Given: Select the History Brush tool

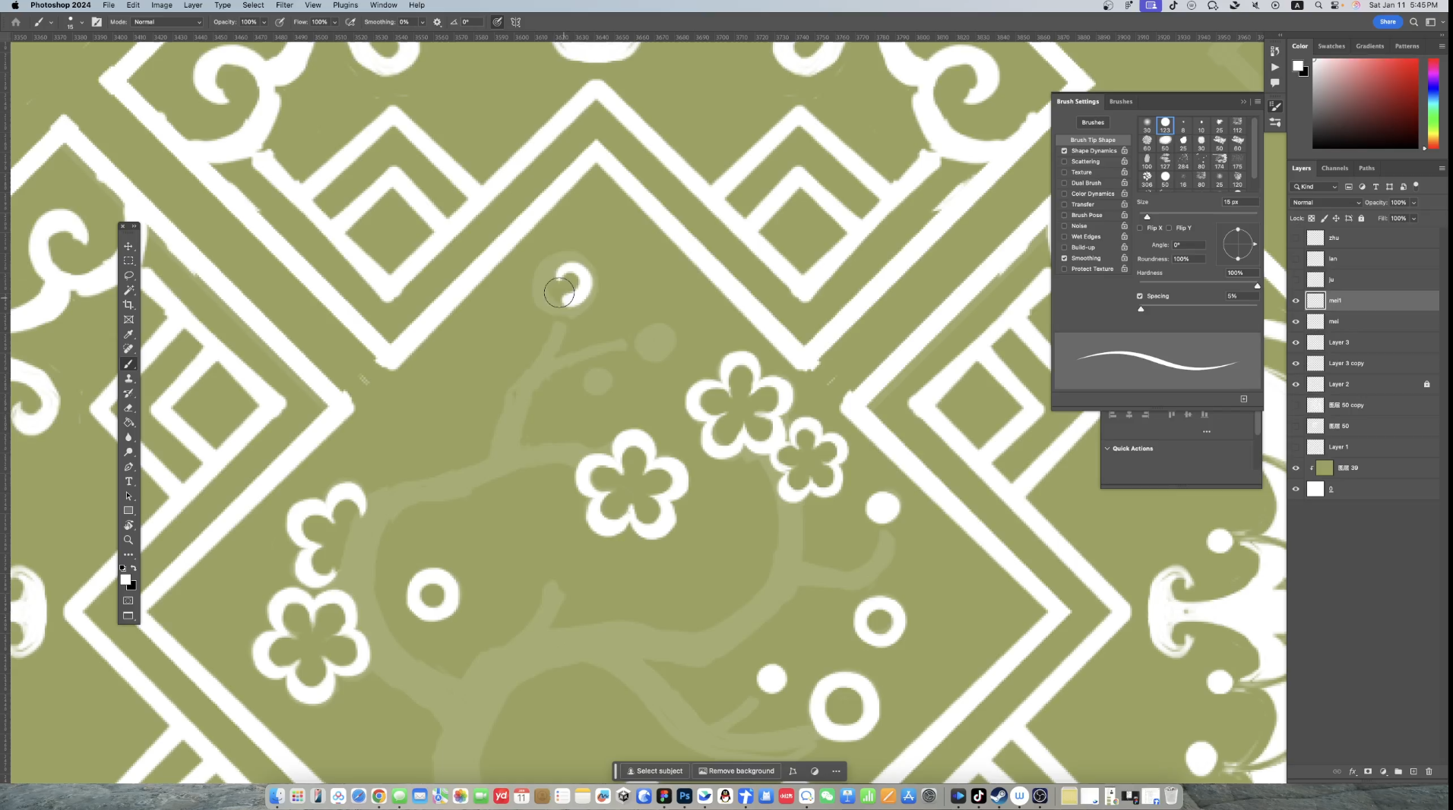Looking at the screenshot, I should point(128,393).
